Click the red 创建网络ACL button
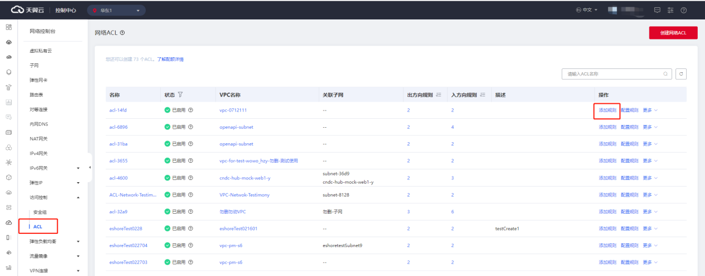Viewport: 705px width, 276px height. pyautogui.click(x=673, y=33)
